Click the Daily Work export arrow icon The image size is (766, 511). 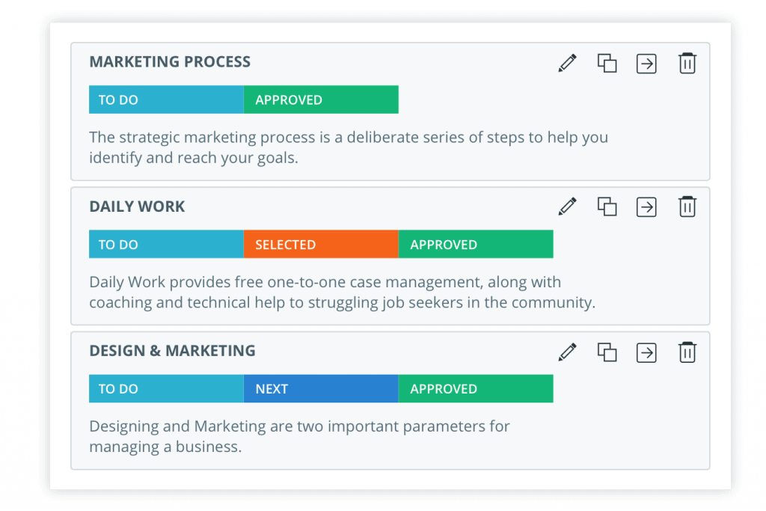pos(646,206)
